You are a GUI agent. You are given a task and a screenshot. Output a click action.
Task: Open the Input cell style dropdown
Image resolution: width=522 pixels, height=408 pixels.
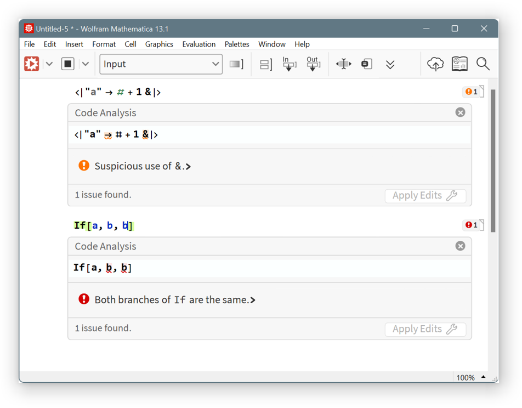click(161, 64)
